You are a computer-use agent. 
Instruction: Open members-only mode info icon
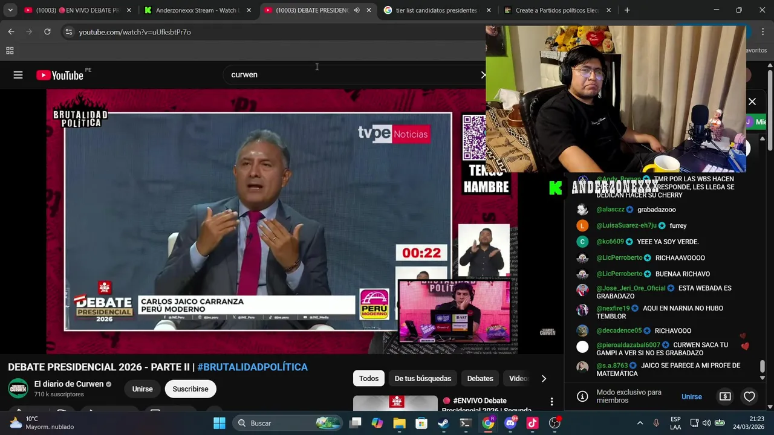(x=582, y=396)
